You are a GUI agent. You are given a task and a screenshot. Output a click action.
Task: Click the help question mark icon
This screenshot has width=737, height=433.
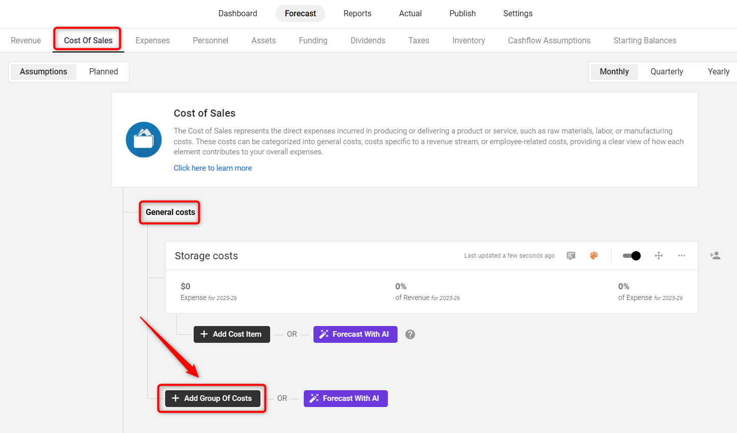(x=410, y=334)
